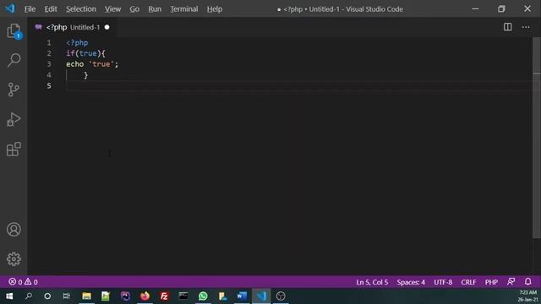Open the Notepad++ icon on taskbar

(106, 296)
